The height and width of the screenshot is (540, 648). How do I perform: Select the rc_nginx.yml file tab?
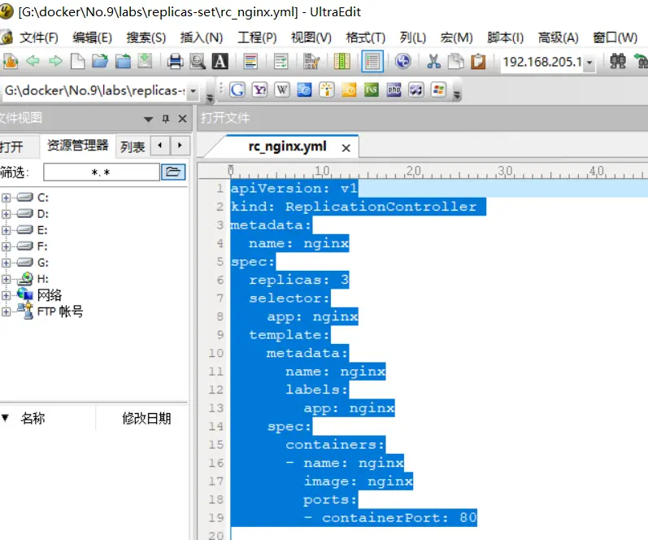coord(287,146)
